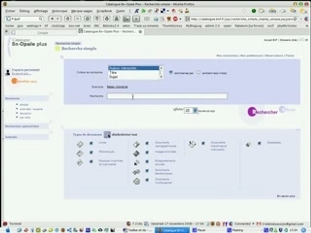Screen dimensions: 311x233
Task: Open the dropdown beside the red adblock icon
Action: [x=180, y=19]
